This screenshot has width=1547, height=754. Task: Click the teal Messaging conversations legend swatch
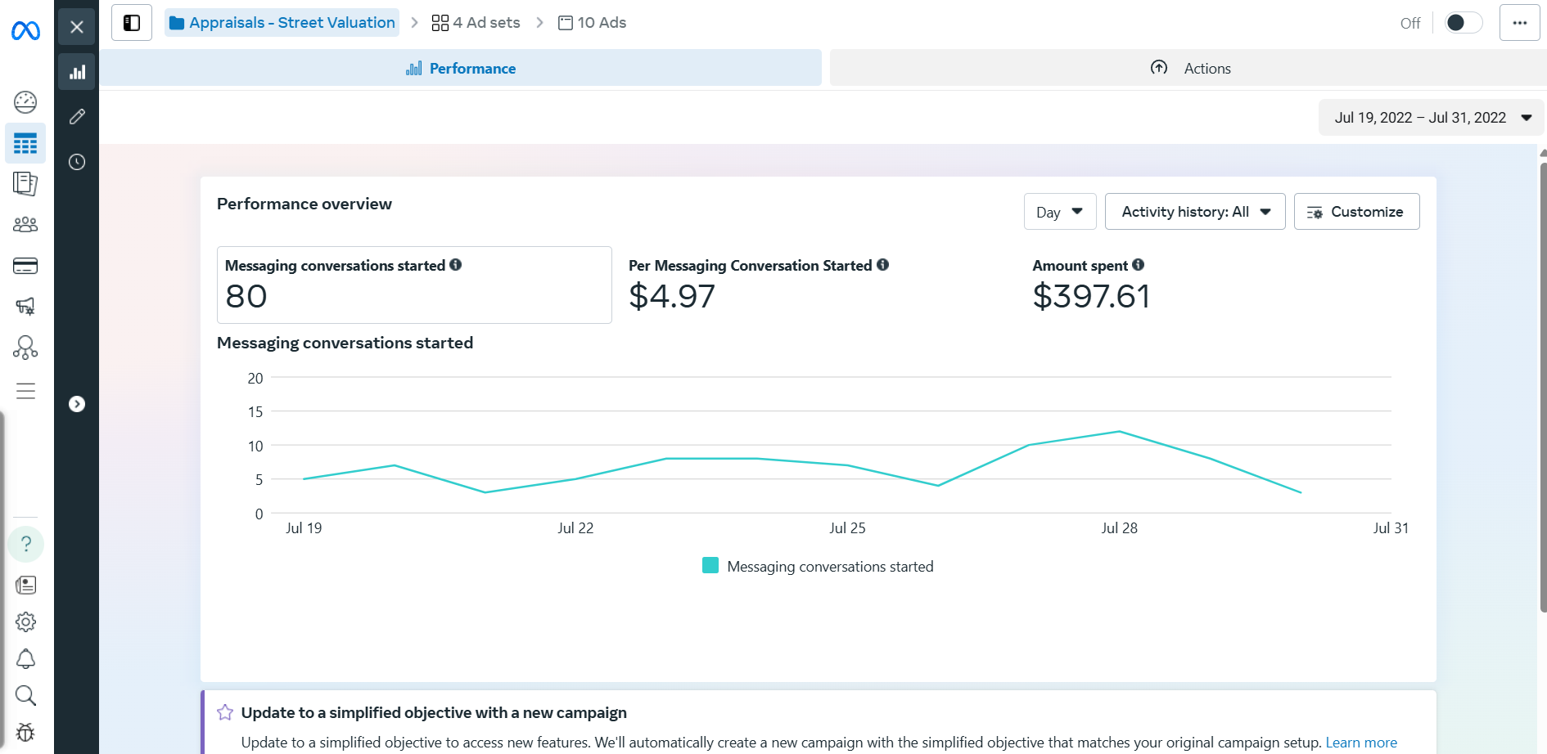tap(710, 566)
